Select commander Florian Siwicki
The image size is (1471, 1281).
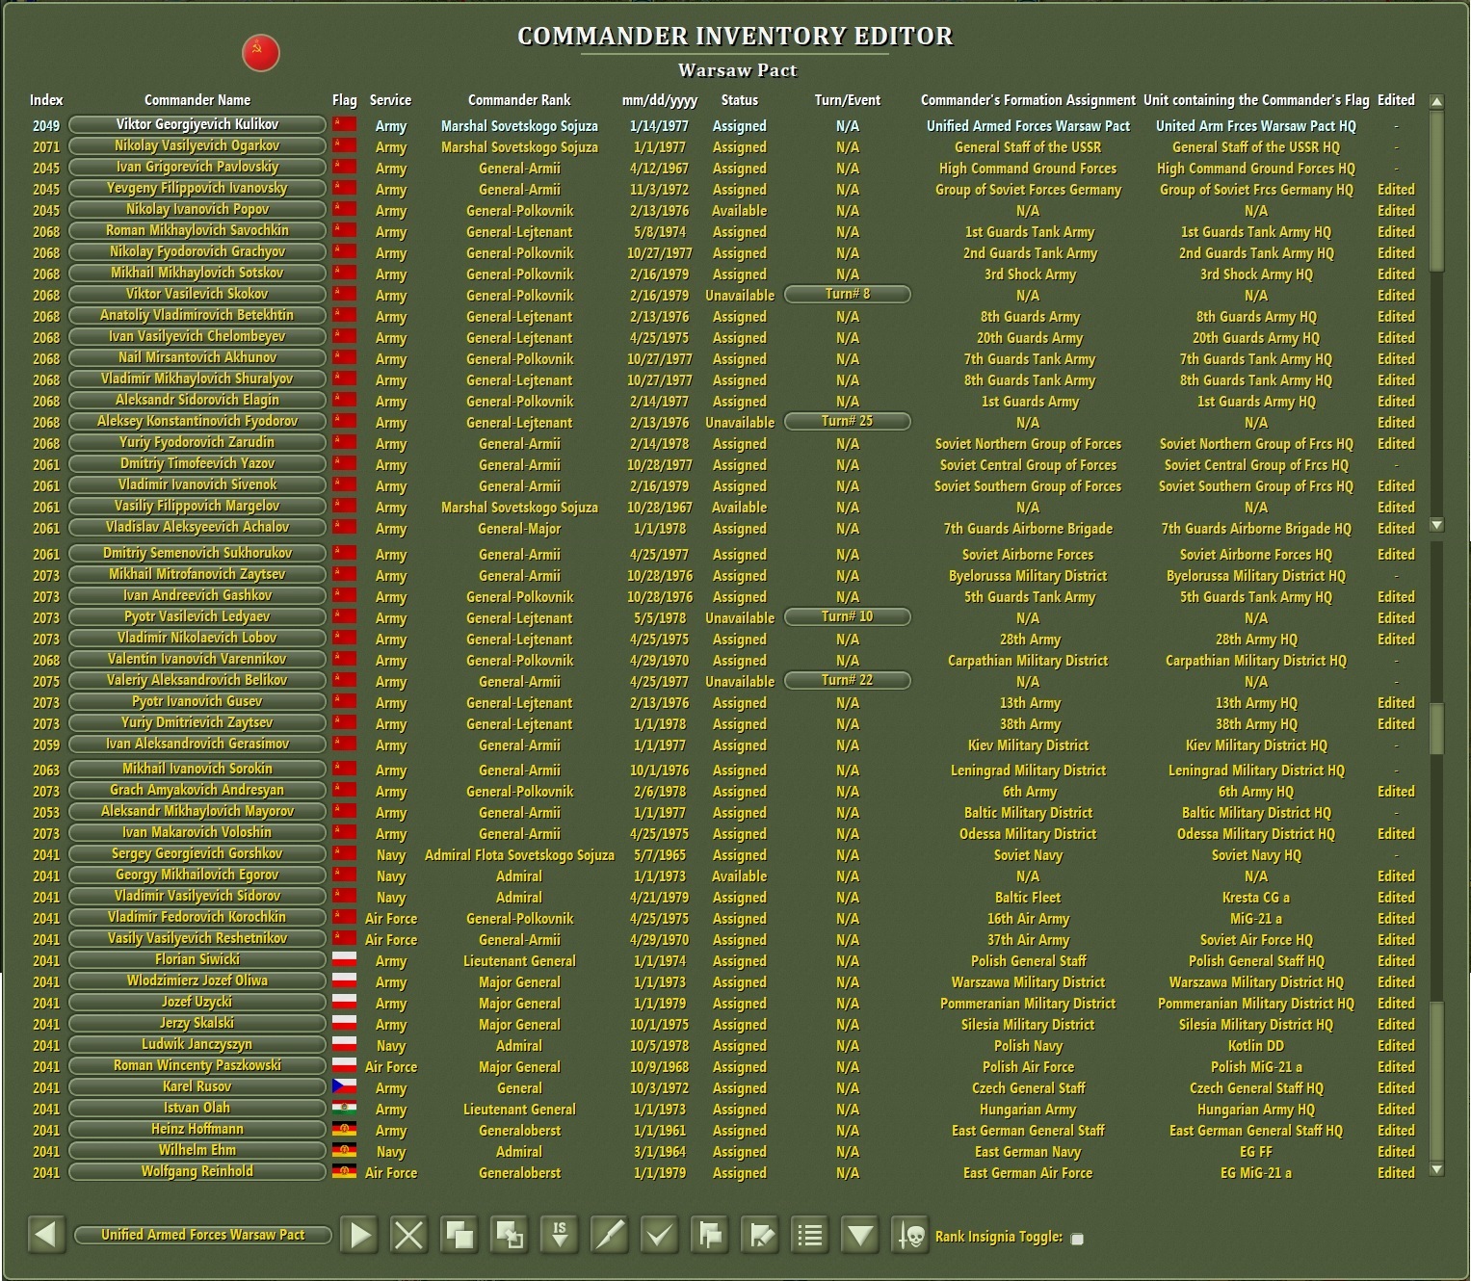pyautogui.click(x=197, y=959)
